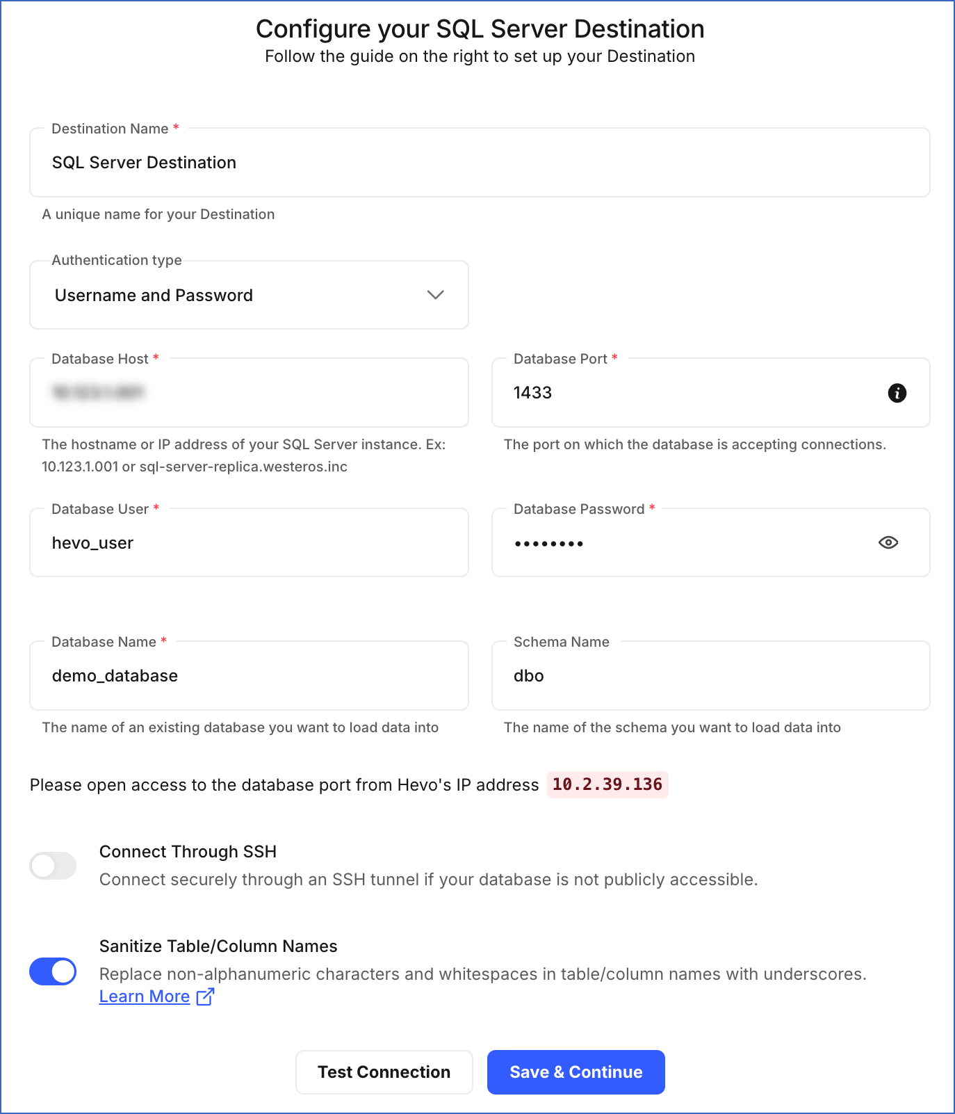955x1114 pixels.
Task: Click the hint 'The name of the schema you want to load data into'
Action: tap(672, 727)
